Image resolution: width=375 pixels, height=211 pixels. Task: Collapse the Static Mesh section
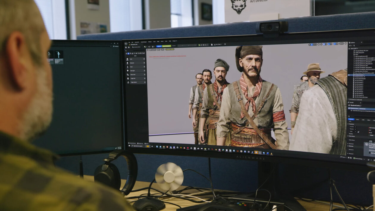click(x=348, y=136)
